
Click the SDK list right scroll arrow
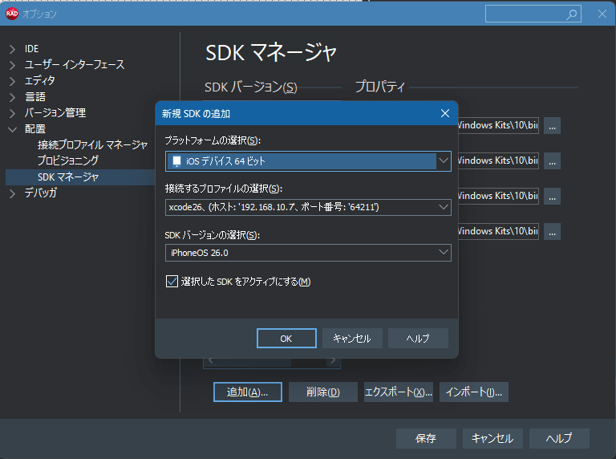pos(333,360)
